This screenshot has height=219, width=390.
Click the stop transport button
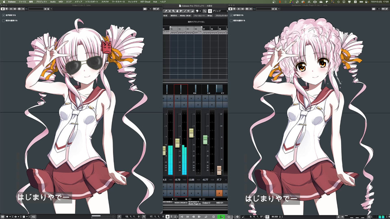click(x=214, y=217)
